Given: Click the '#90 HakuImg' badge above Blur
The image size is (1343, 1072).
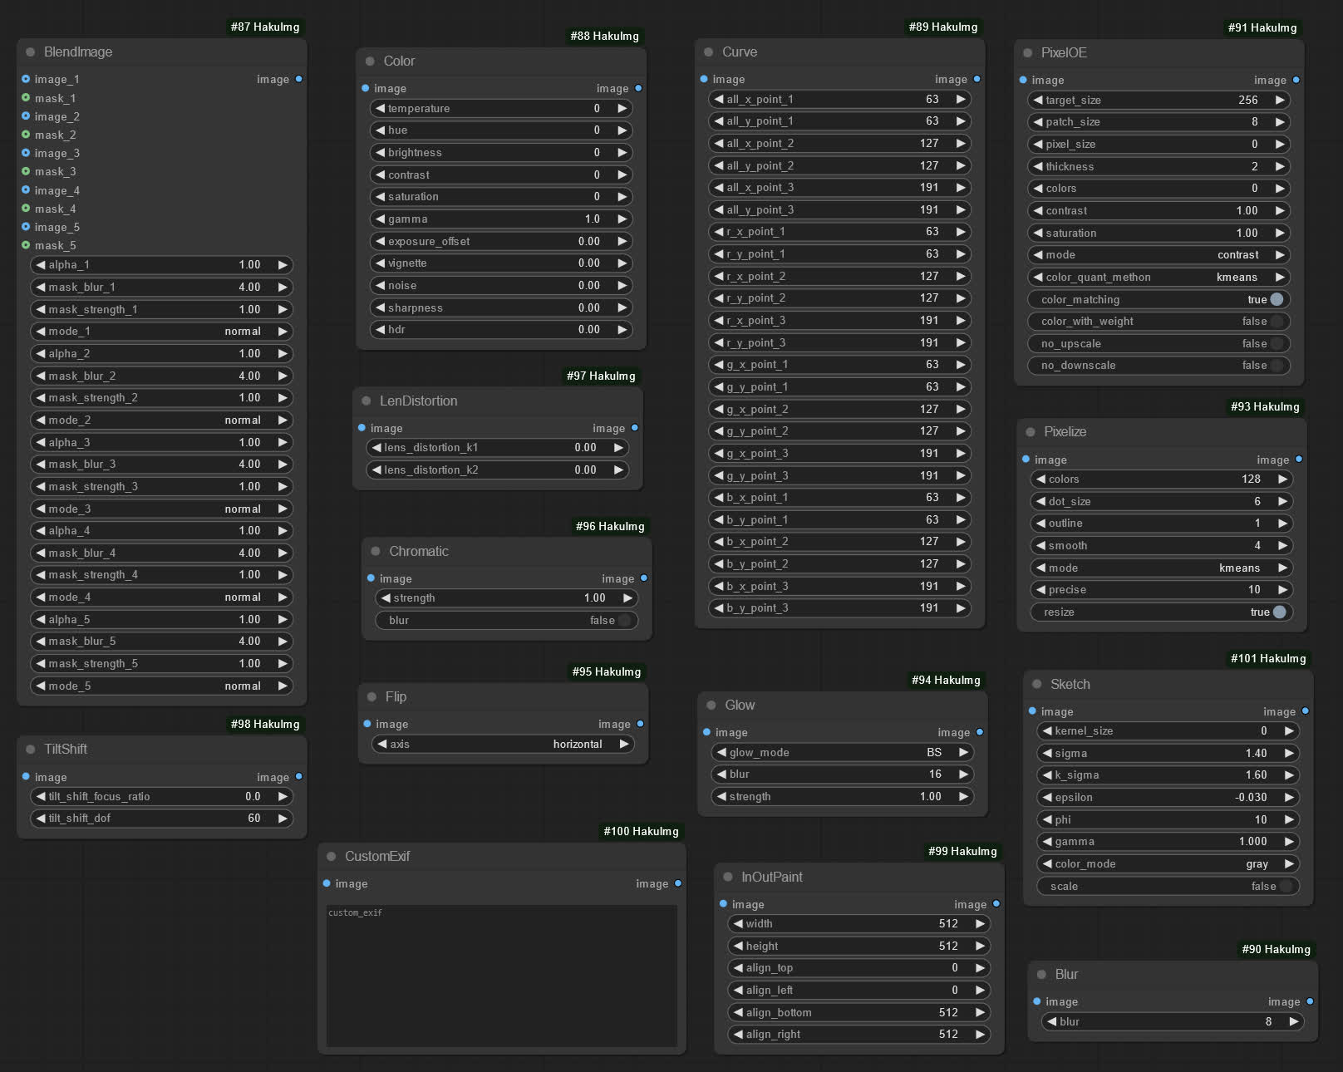Looking at the screenshot, I should pos(1276,949).
